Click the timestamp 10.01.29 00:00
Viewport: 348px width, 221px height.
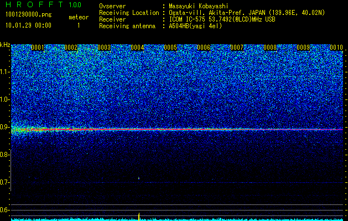click(28, 25)
